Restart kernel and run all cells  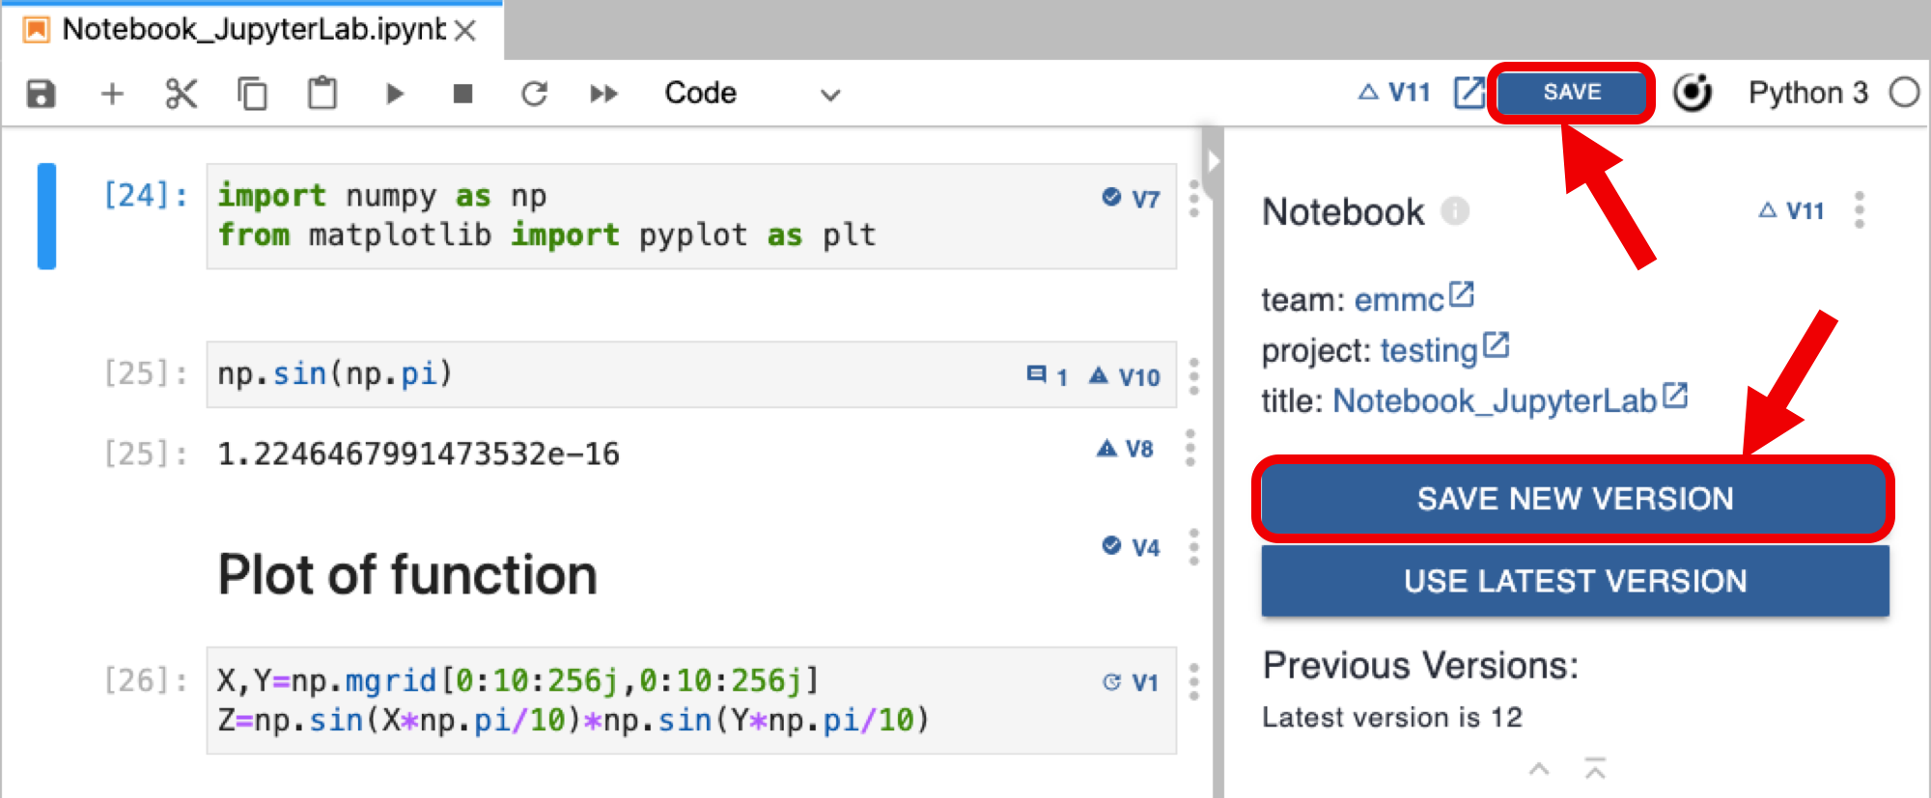coord(604,94)
